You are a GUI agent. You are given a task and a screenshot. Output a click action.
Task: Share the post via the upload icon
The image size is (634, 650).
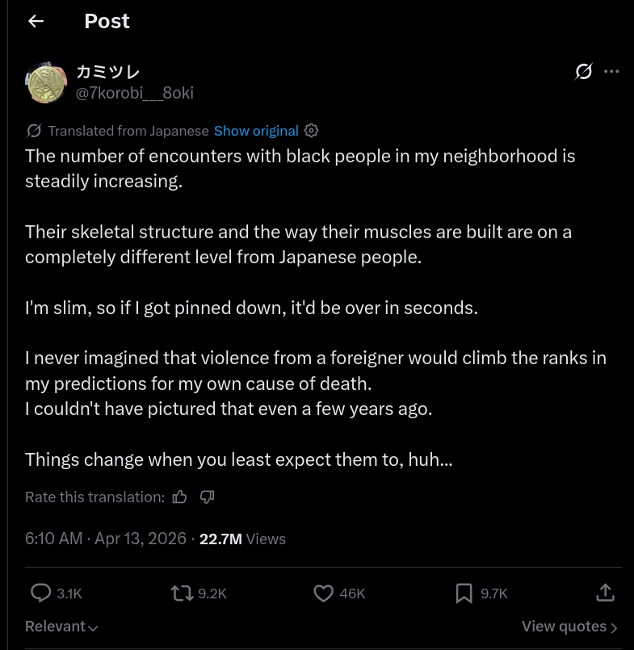[606, 593]
